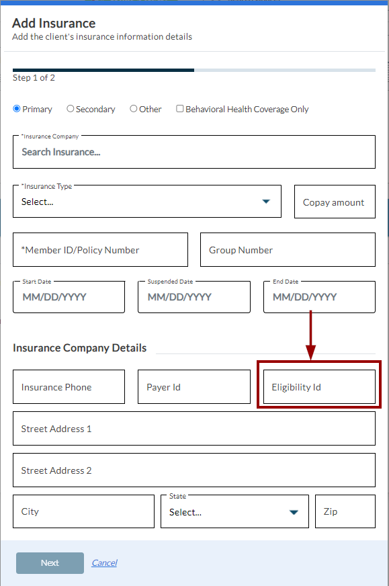Viewport: 389px width, 586px height.
Task: Choose the Other insurance radio button
Action: click(x=134, y=109)
